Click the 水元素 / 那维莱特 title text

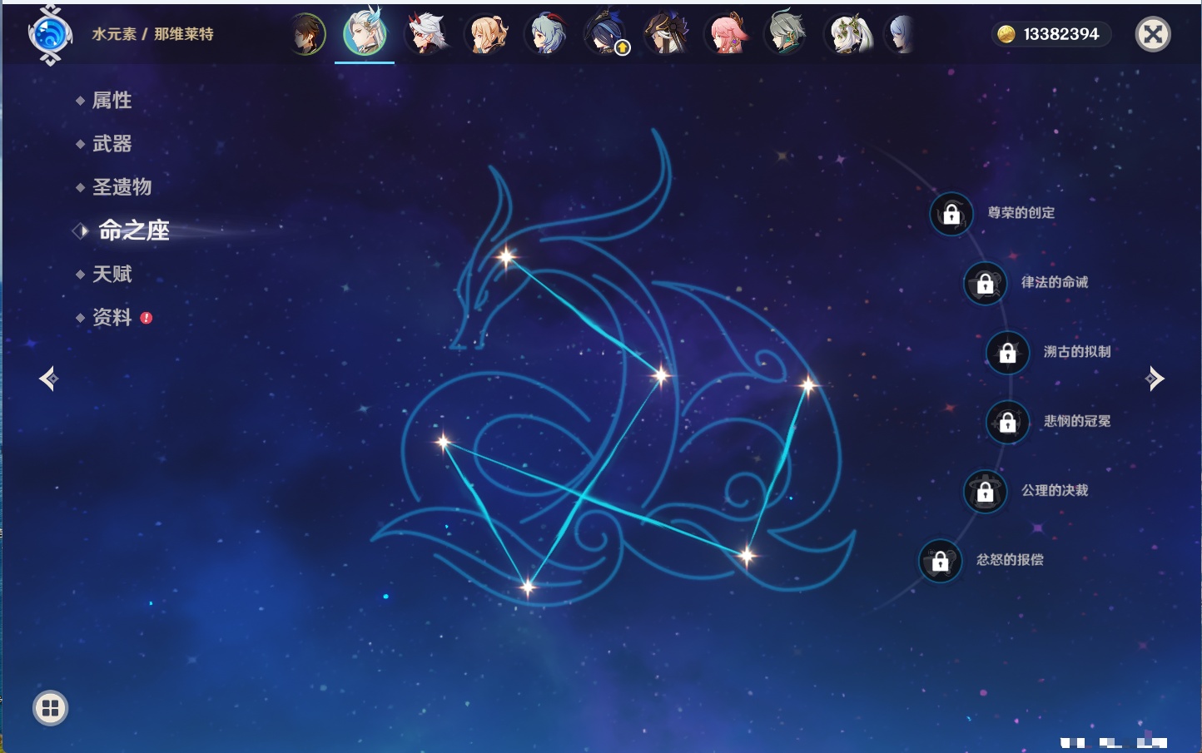[152, 34]
